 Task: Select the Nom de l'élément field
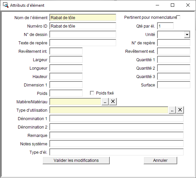83,17
